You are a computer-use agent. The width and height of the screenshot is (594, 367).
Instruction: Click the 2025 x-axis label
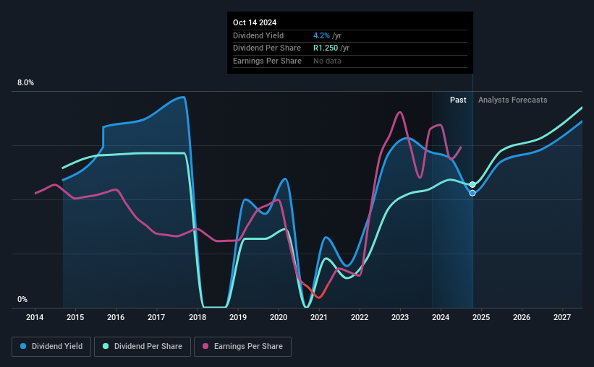tap(481, 317)
